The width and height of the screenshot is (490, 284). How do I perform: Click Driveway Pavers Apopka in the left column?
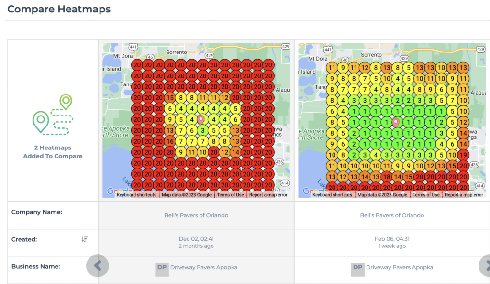coord(204,267)
